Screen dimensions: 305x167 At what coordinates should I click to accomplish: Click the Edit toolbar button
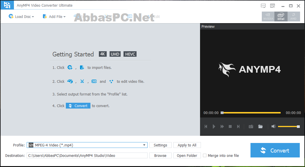(x=154, y=16)
